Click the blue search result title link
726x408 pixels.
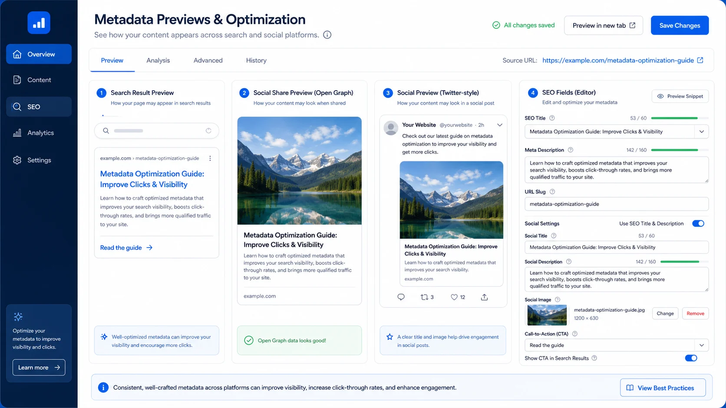[x=152, y=179]
